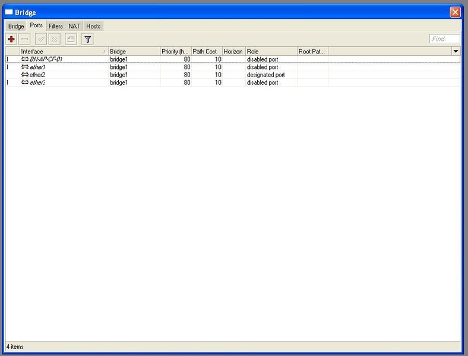This screenshot has height=356, width=468.
Task: Sort by the Interface column header
Action: coord(64,51)
